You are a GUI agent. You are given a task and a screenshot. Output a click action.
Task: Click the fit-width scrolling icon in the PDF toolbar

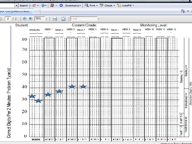tap(55, 19)
